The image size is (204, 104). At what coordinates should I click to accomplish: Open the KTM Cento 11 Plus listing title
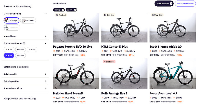pos(114,47)
